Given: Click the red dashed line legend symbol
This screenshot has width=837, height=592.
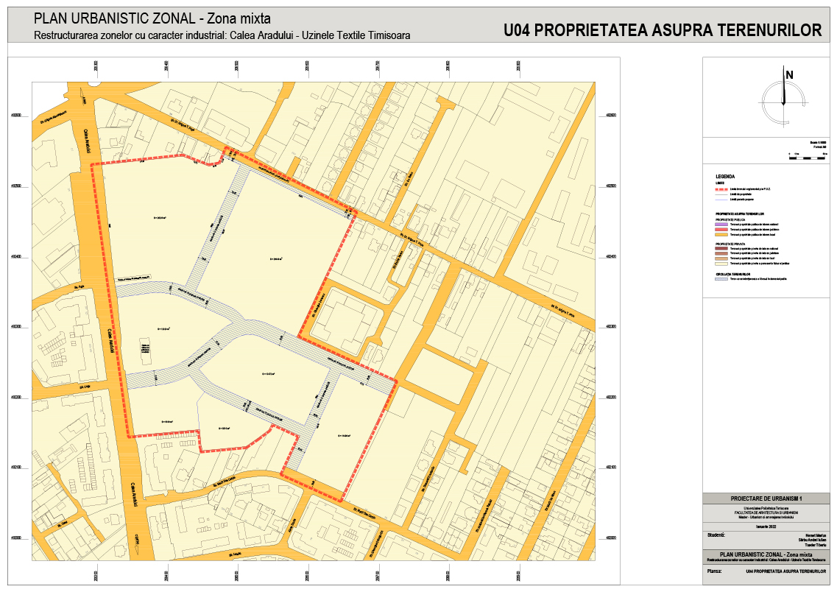Looking at the screenshot, I should pos(721,189).
